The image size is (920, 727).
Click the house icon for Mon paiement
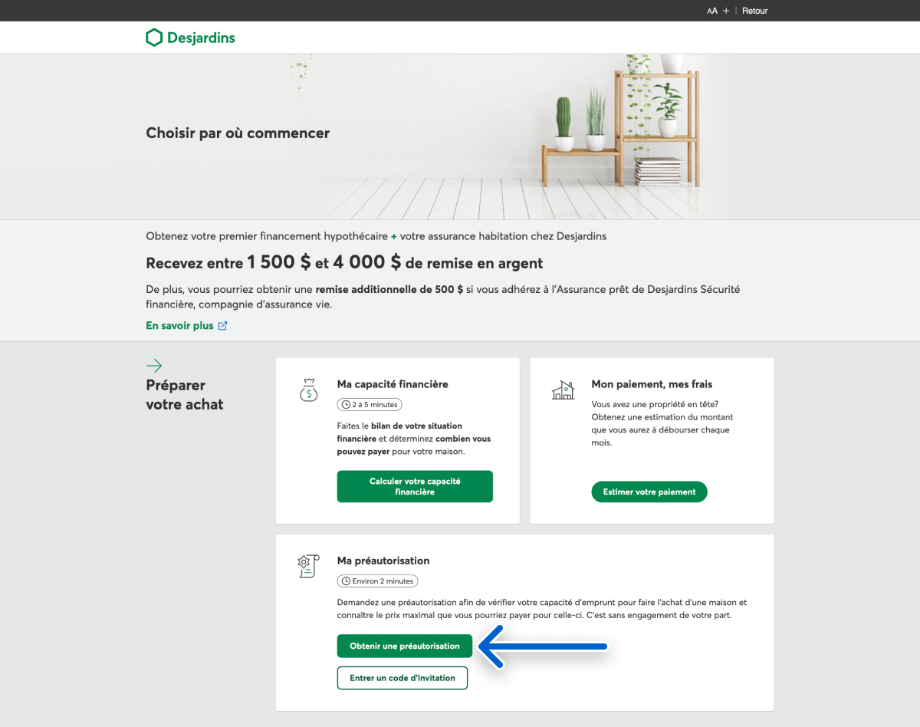[563, 390]
